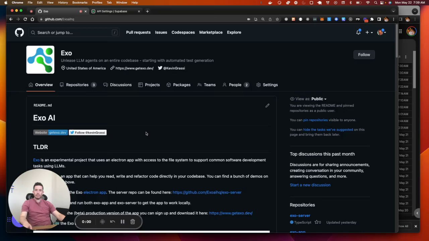Click the Search or jump to field

click(74, 32)
